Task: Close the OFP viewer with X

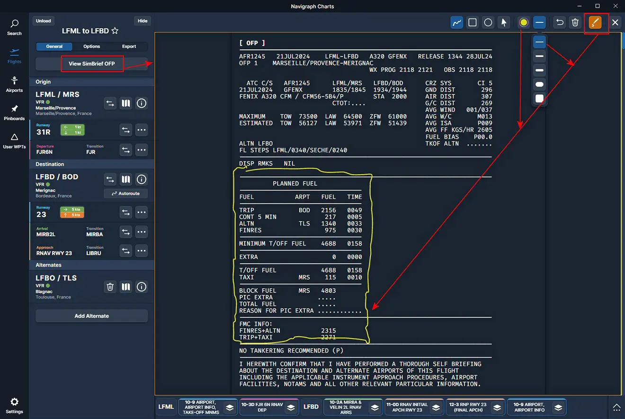Action: [x=615, y=22]
